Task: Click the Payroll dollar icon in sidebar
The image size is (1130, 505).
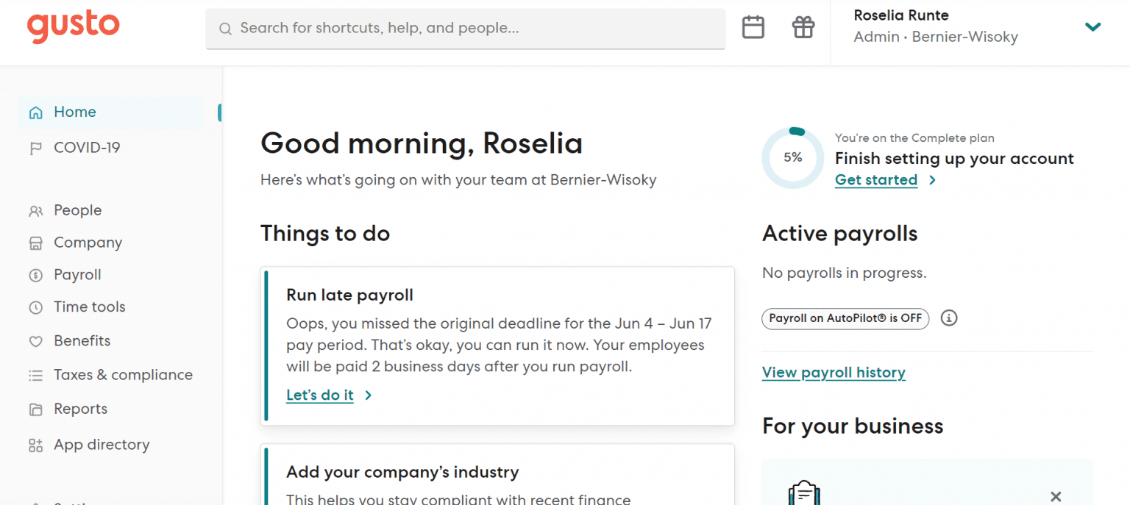Action: tap(35, 276)
